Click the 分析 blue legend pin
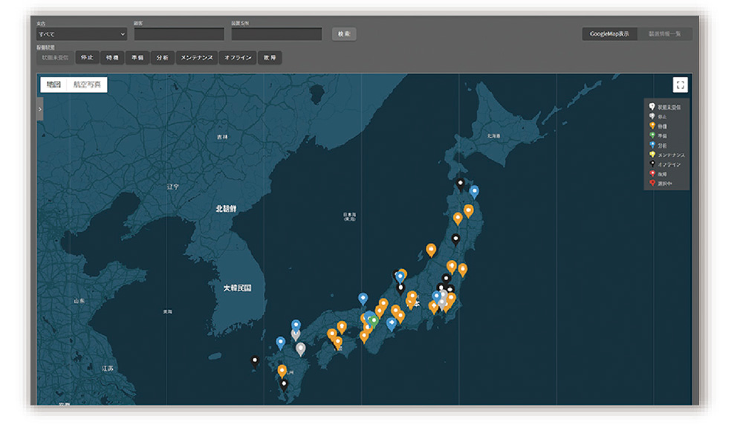This screenshot has height=431, width=743. [652, 145]
